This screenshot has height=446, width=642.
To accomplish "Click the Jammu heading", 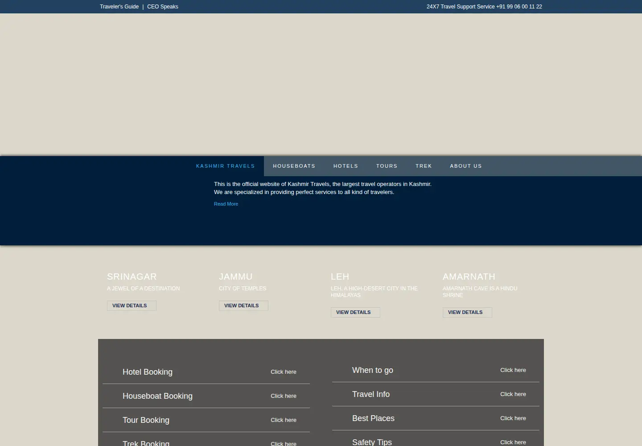I will coord(236,277).
